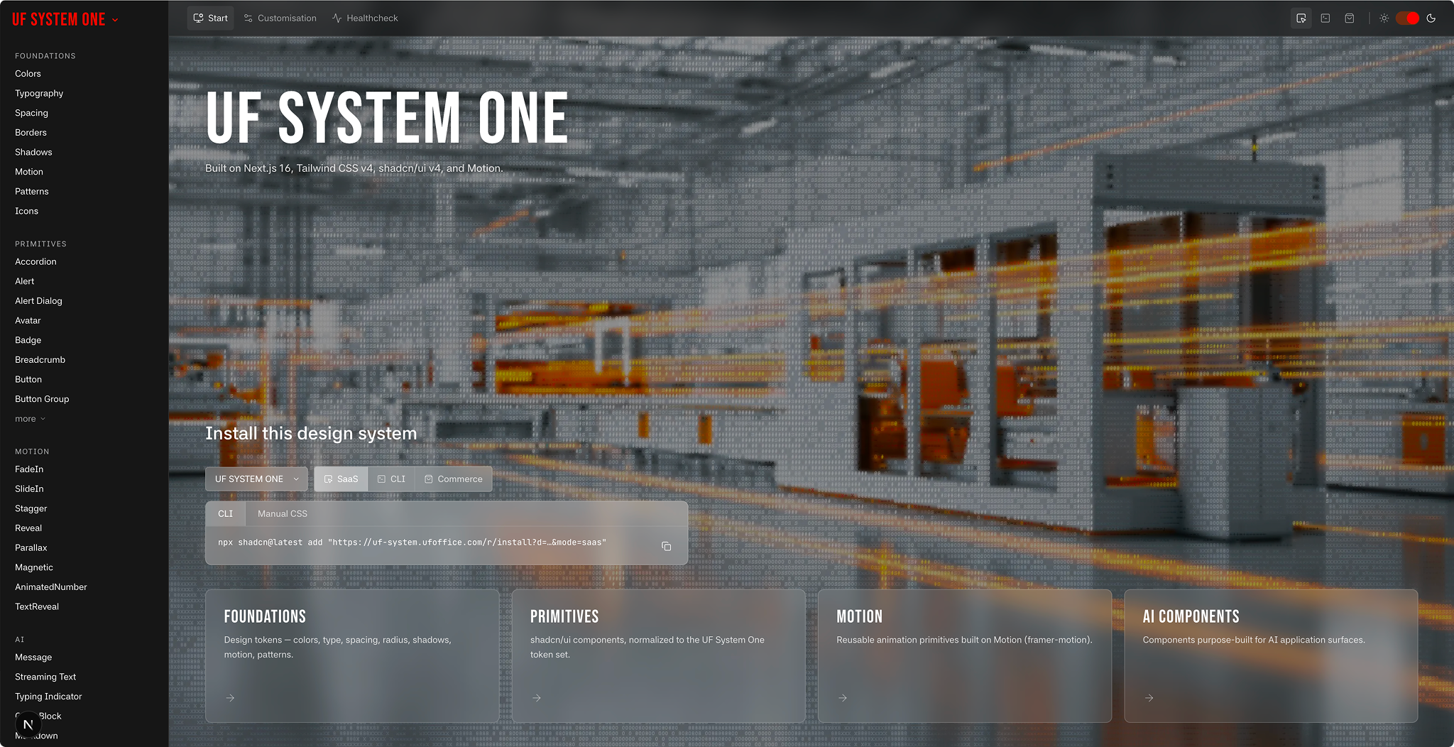Choose Commerce mode button

pyautogui.click(x=453, y=479)
